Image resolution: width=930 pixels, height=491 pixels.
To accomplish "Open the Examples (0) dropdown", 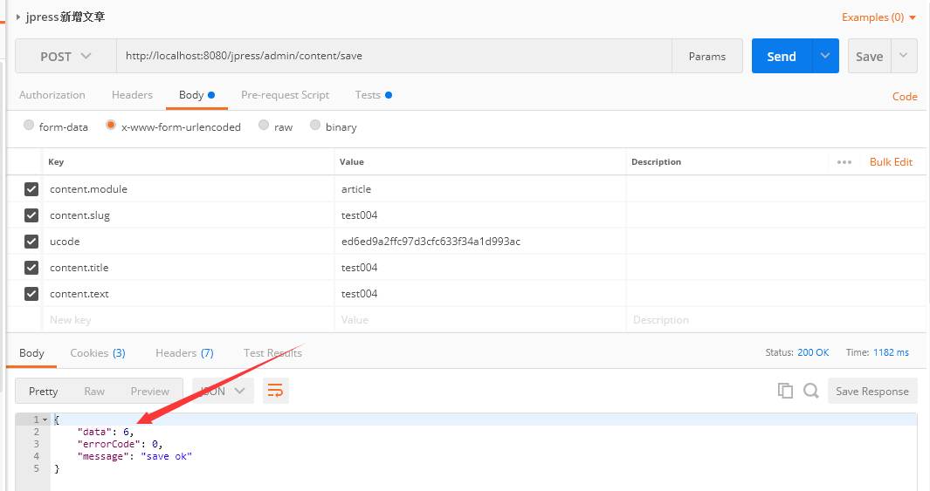I will 879,17.
